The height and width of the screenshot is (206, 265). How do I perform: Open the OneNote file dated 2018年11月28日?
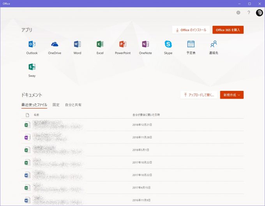132,137
